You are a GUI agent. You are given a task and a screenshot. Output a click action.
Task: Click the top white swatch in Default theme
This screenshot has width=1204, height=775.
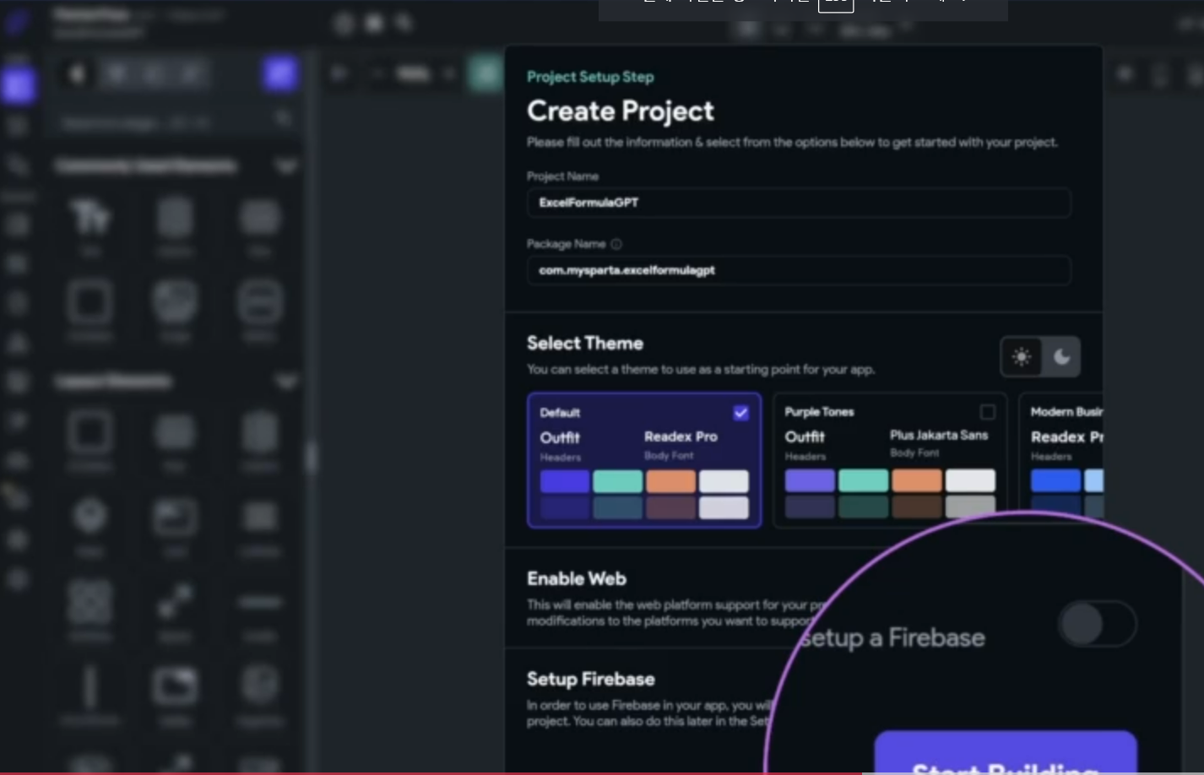click(724, 481)
